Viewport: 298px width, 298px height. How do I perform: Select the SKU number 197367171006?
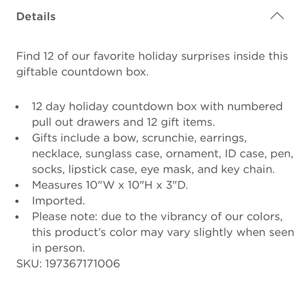[83, 264]
